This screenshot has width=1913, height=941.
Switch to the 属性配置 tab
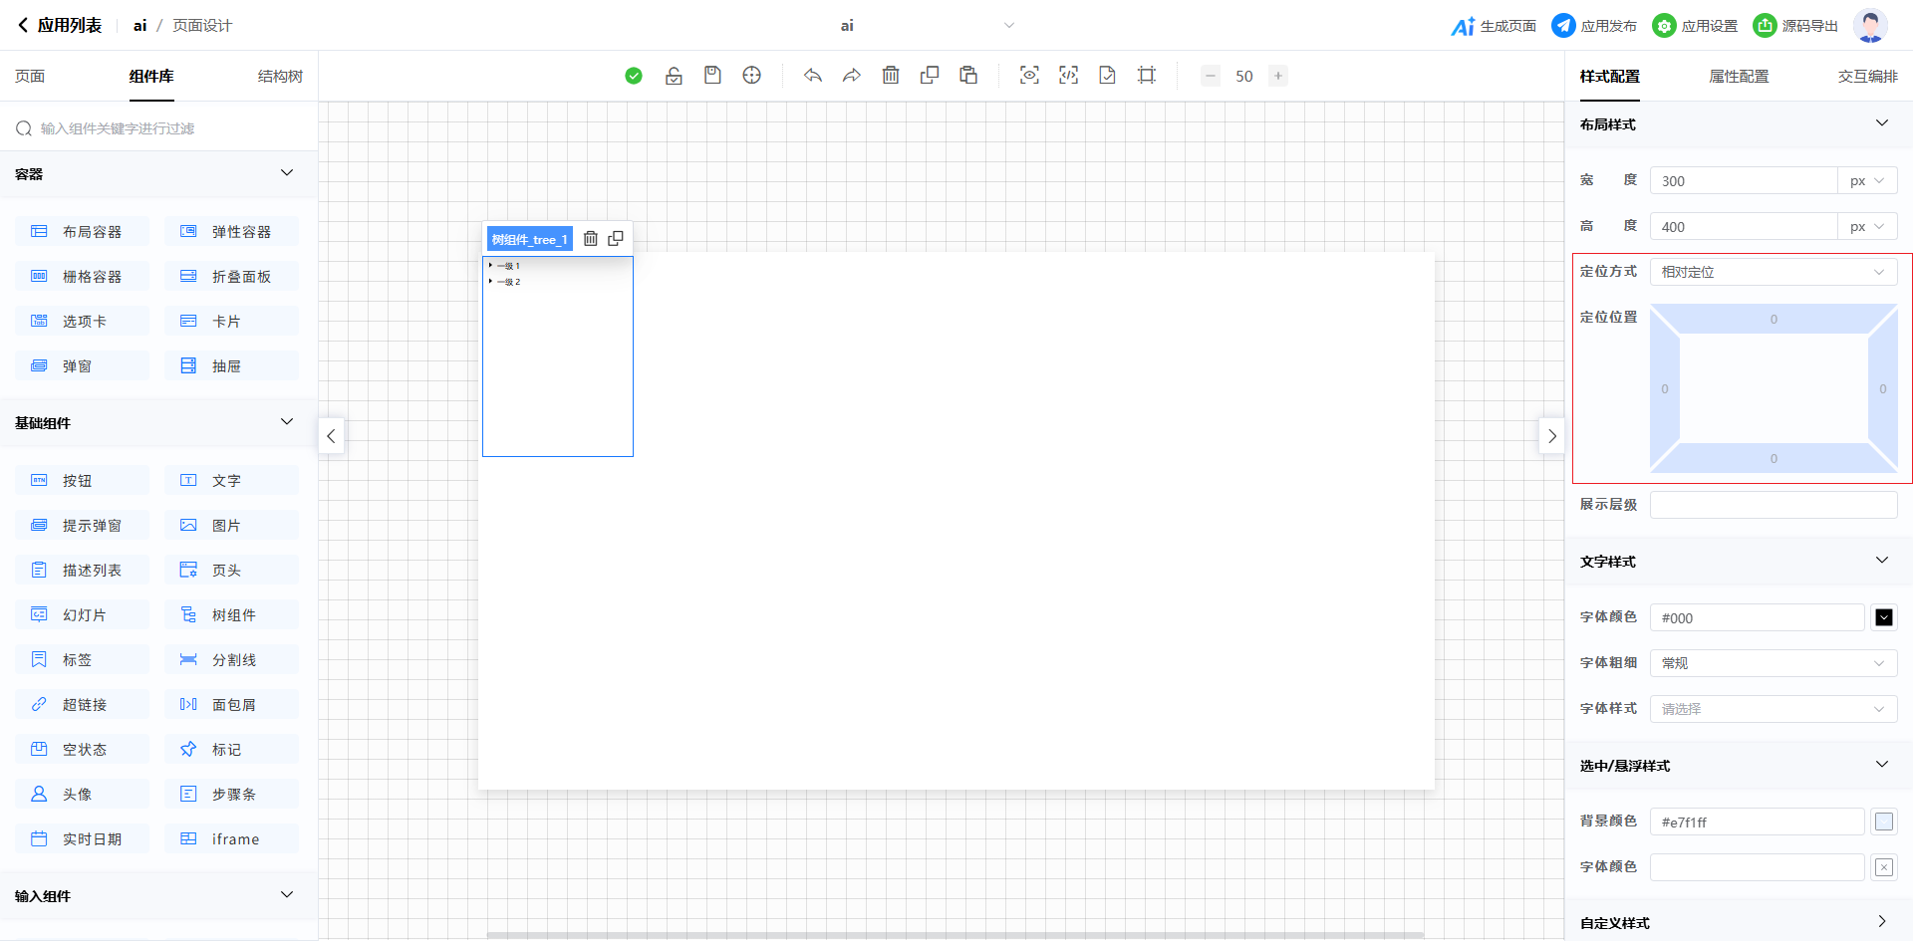[1739, 77]
